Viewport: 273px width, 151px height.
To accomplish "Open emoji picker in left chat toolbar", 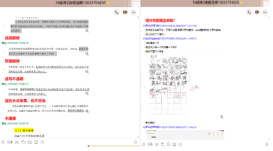I will 3,142.
